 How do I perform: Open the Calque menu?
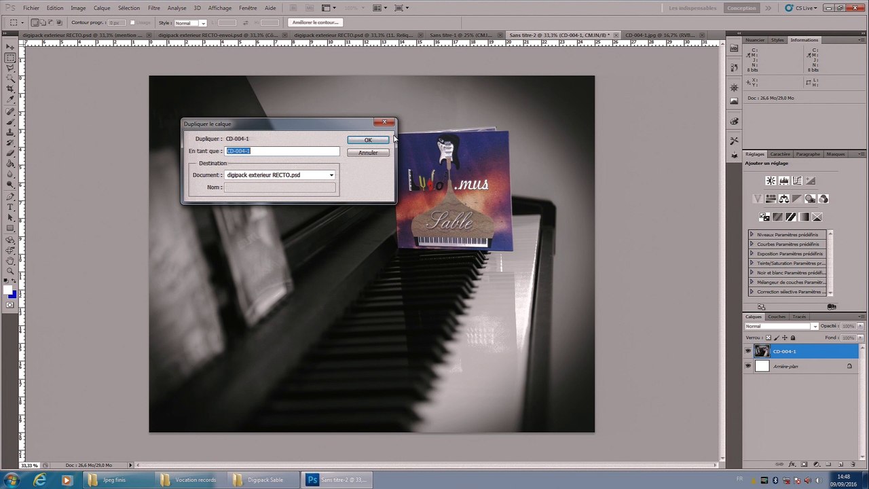[102, 8]
